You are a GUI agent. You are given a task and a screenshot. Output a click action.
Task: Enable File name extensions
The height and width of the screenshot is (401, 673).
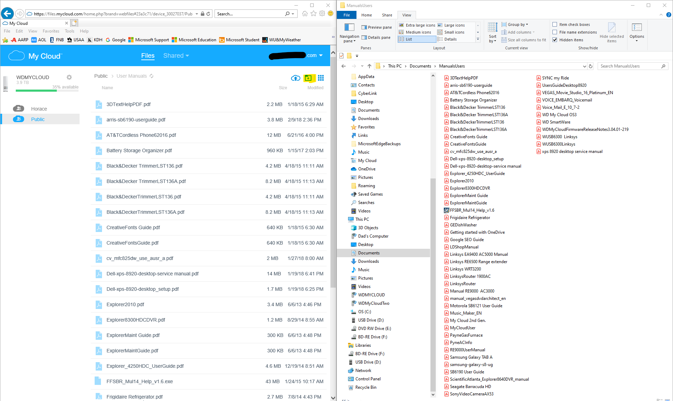[555, 32]
